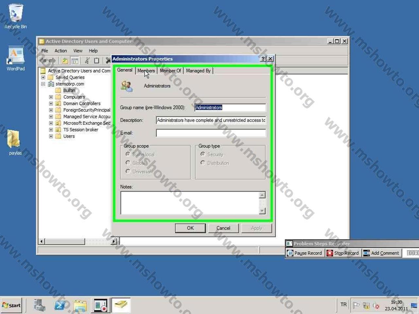The height and width of the screenshot is (314, 419).
Task: Open the File menu
Action: click(x=44, y=51)
